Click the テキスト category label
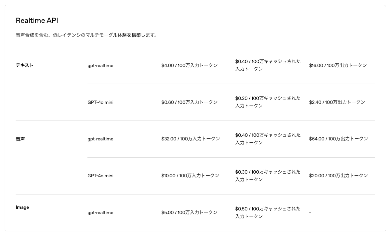 coord(25,65)
